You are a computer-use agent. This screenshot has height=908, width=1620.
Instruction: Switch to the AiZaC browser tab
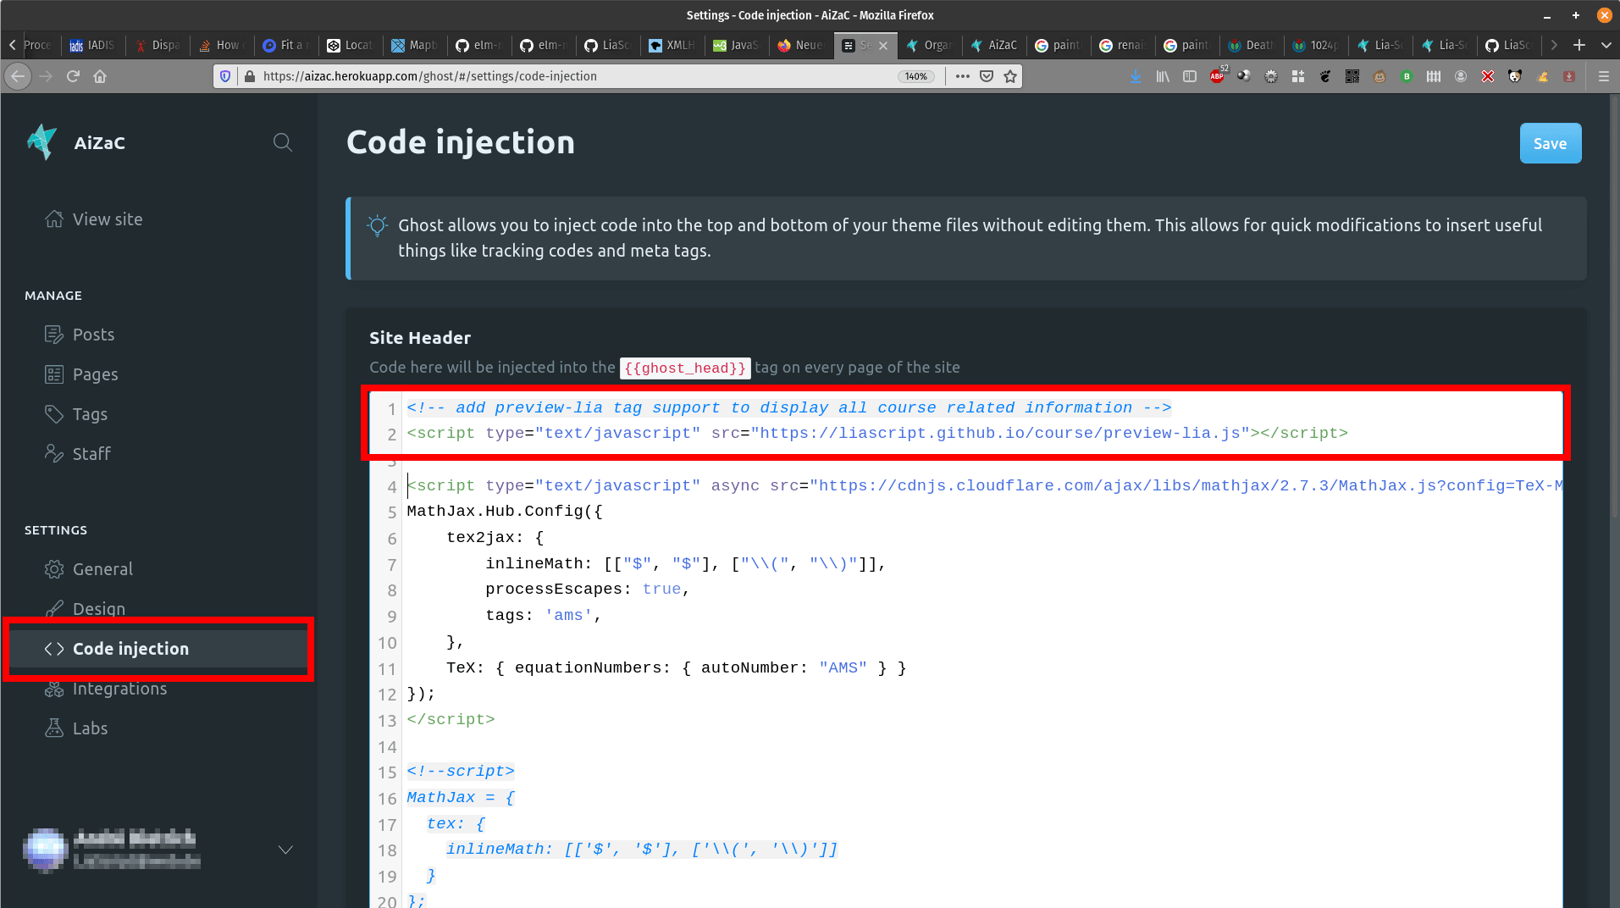tap(994, 45)
